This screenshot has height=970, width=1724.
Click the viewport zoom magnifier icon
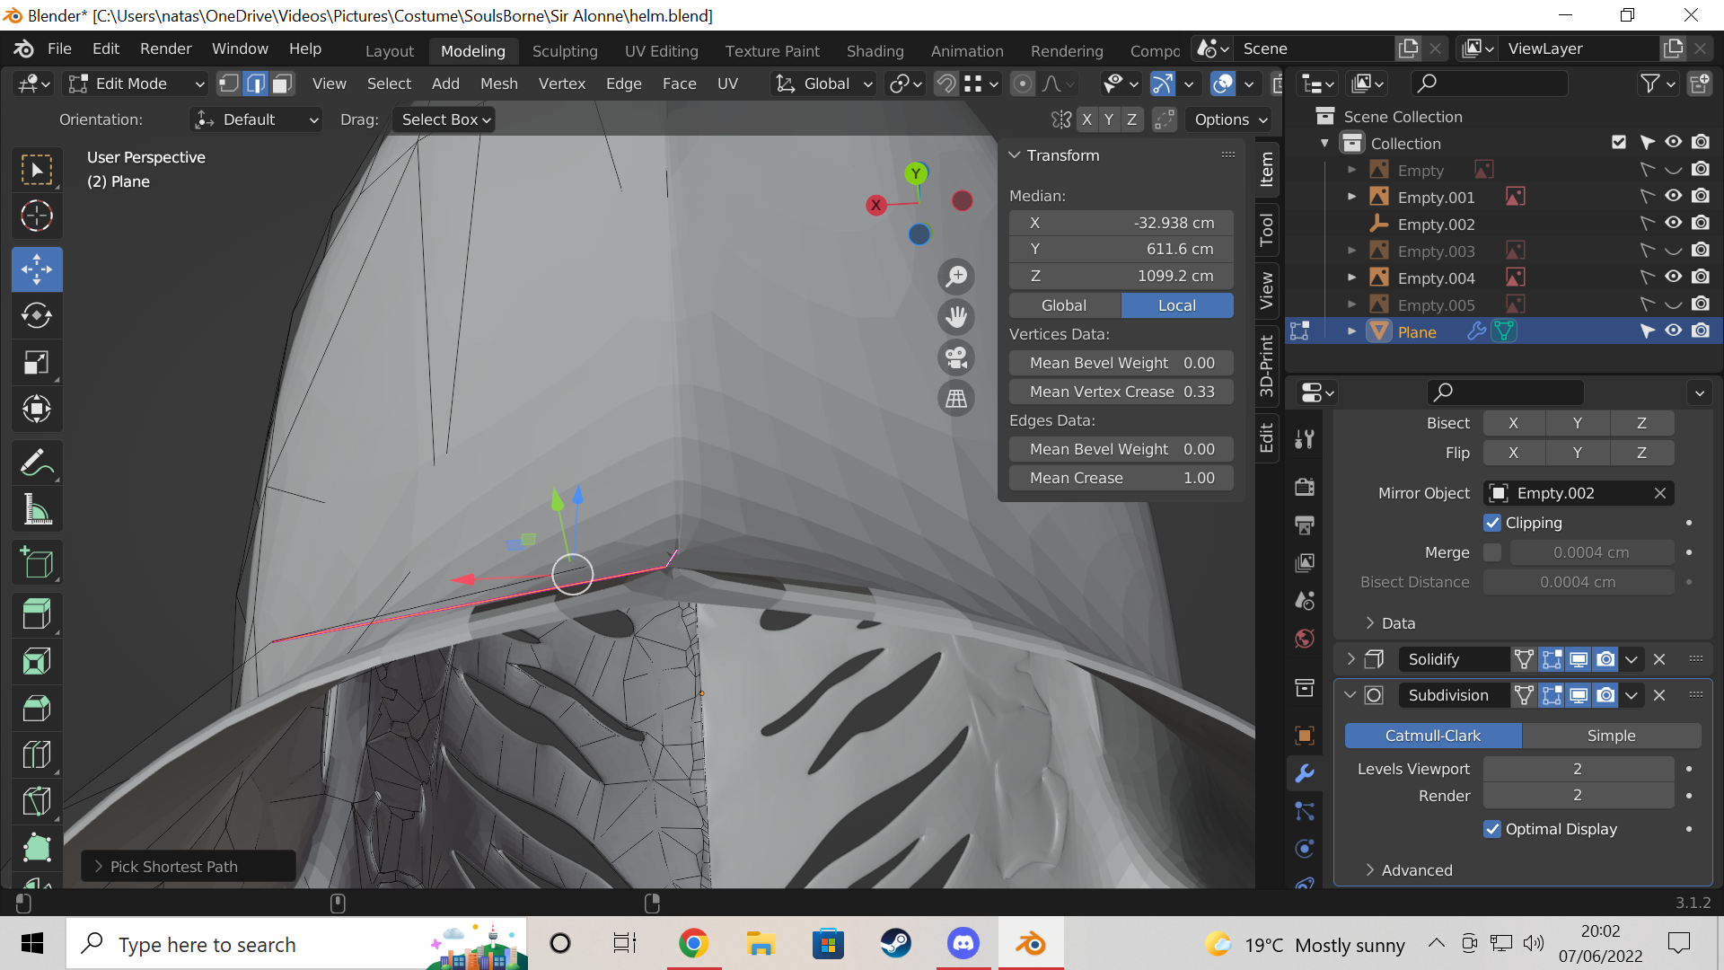point(956,276)
